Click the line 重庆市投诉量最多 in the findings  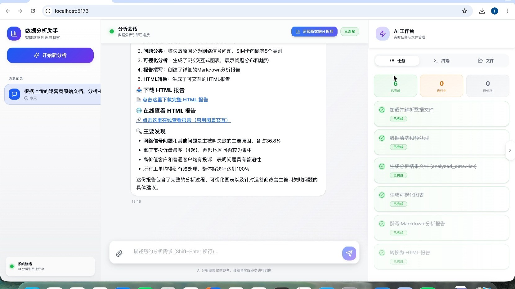tap(197, 150)
